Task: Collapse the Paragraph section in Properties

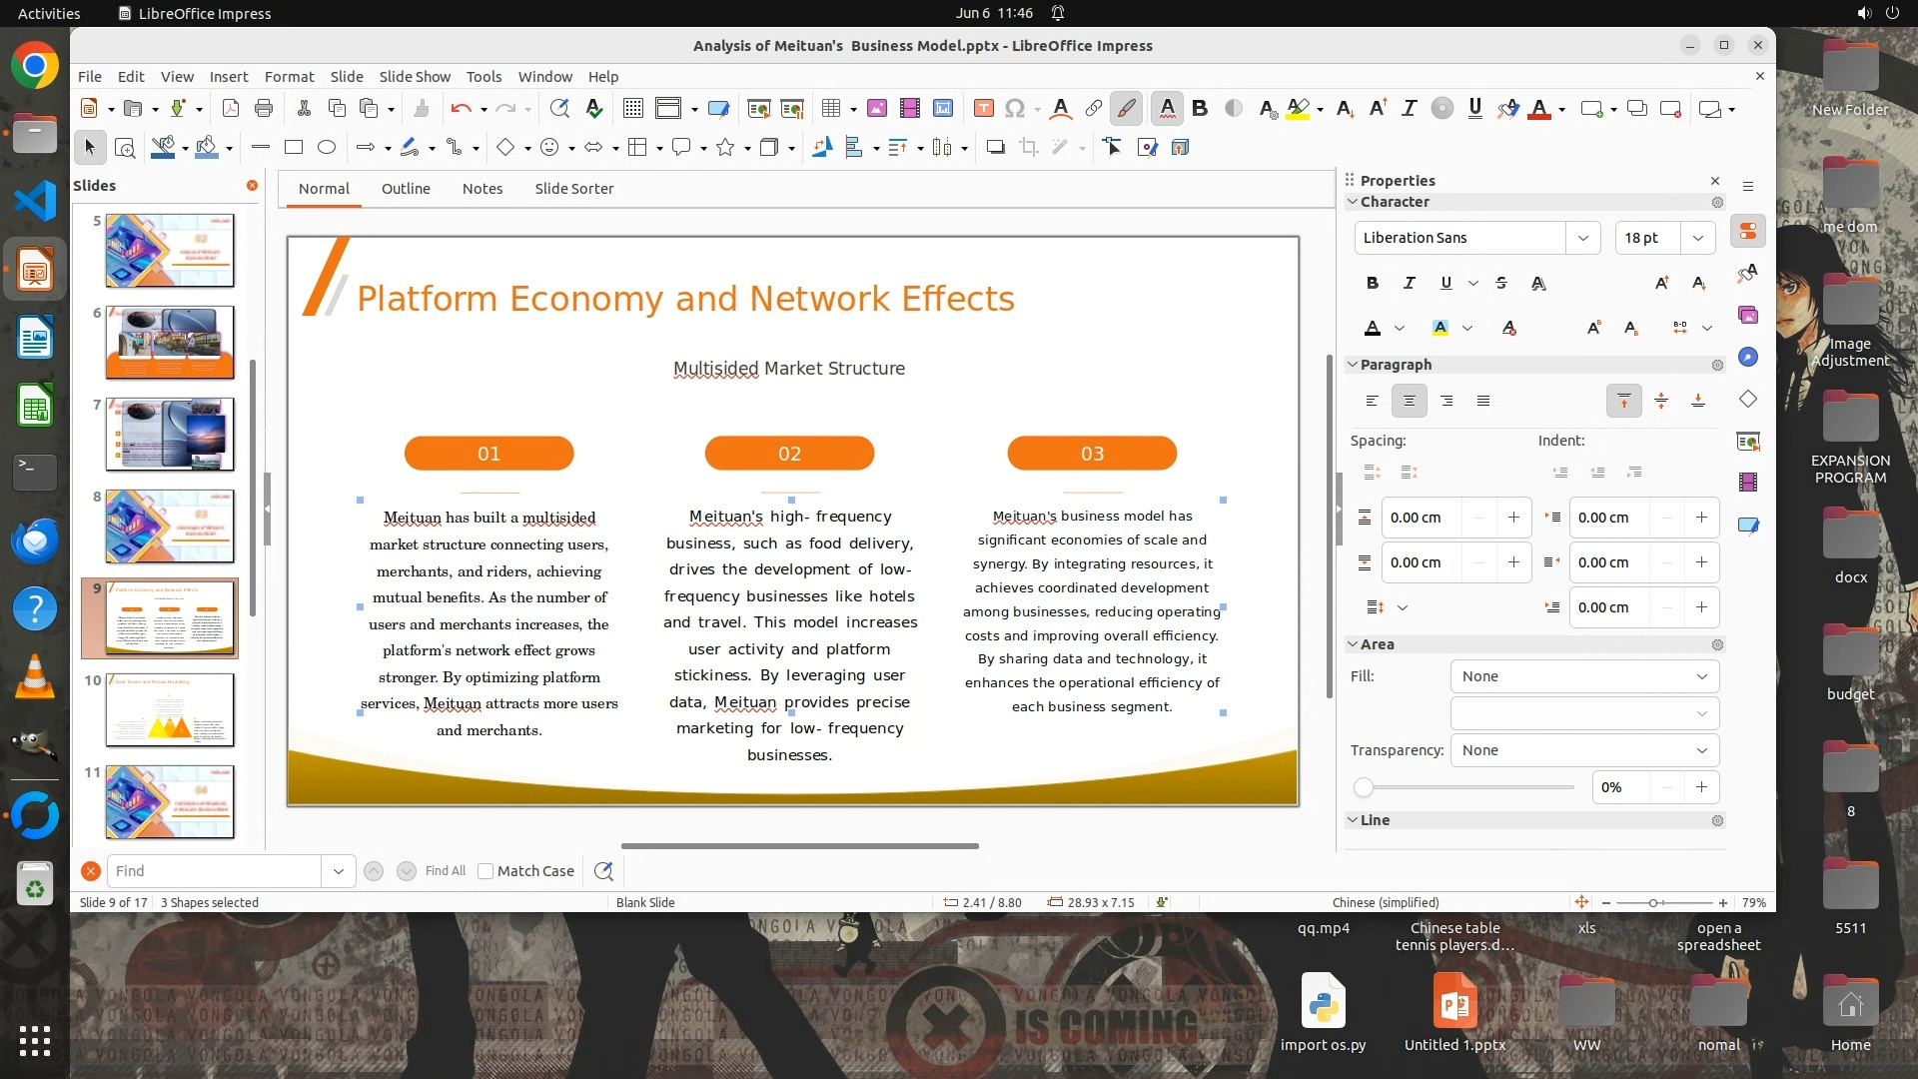Action: [x=1353, y=365]
